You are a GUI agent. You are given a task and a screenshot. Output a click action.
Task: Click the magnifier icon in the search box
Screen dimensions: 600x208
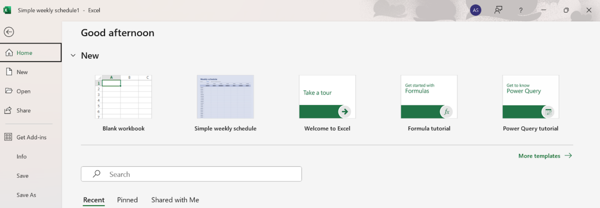(x=97, y=174)
